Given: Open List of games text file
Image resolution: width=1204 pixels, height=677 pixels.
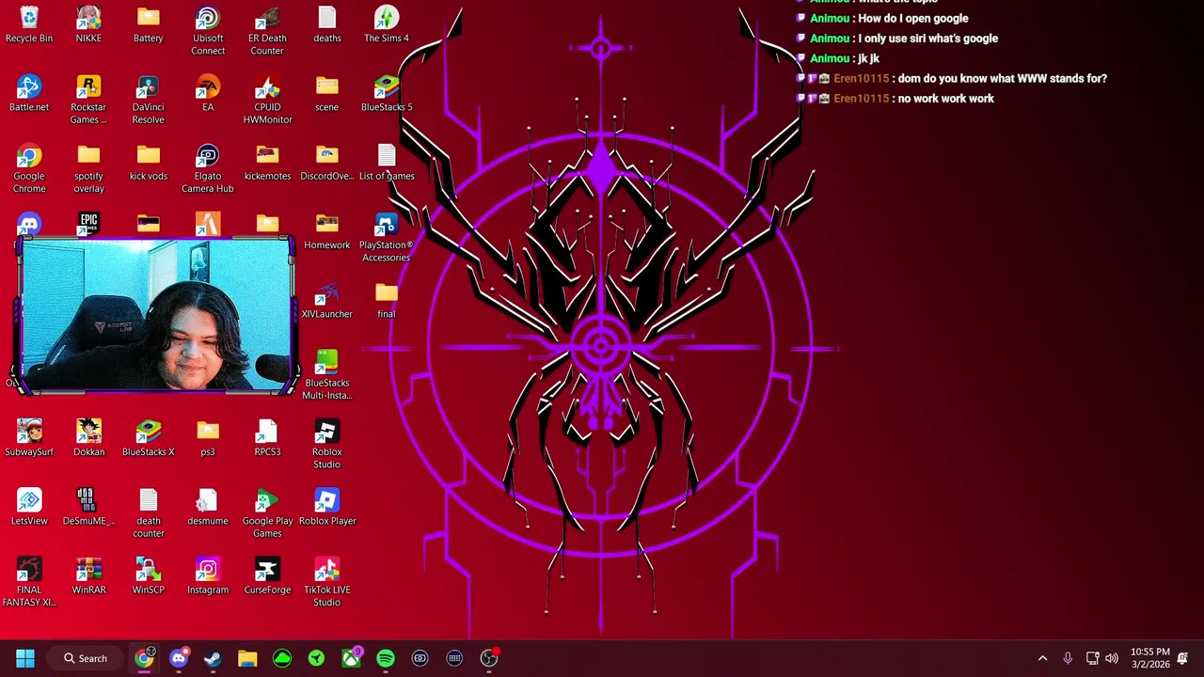Looking at the screenshot, I should (x=387, y=163).
